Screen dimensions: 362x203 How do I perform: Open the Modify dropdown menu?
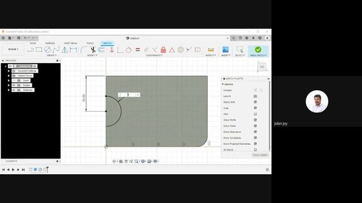point(92,55)
